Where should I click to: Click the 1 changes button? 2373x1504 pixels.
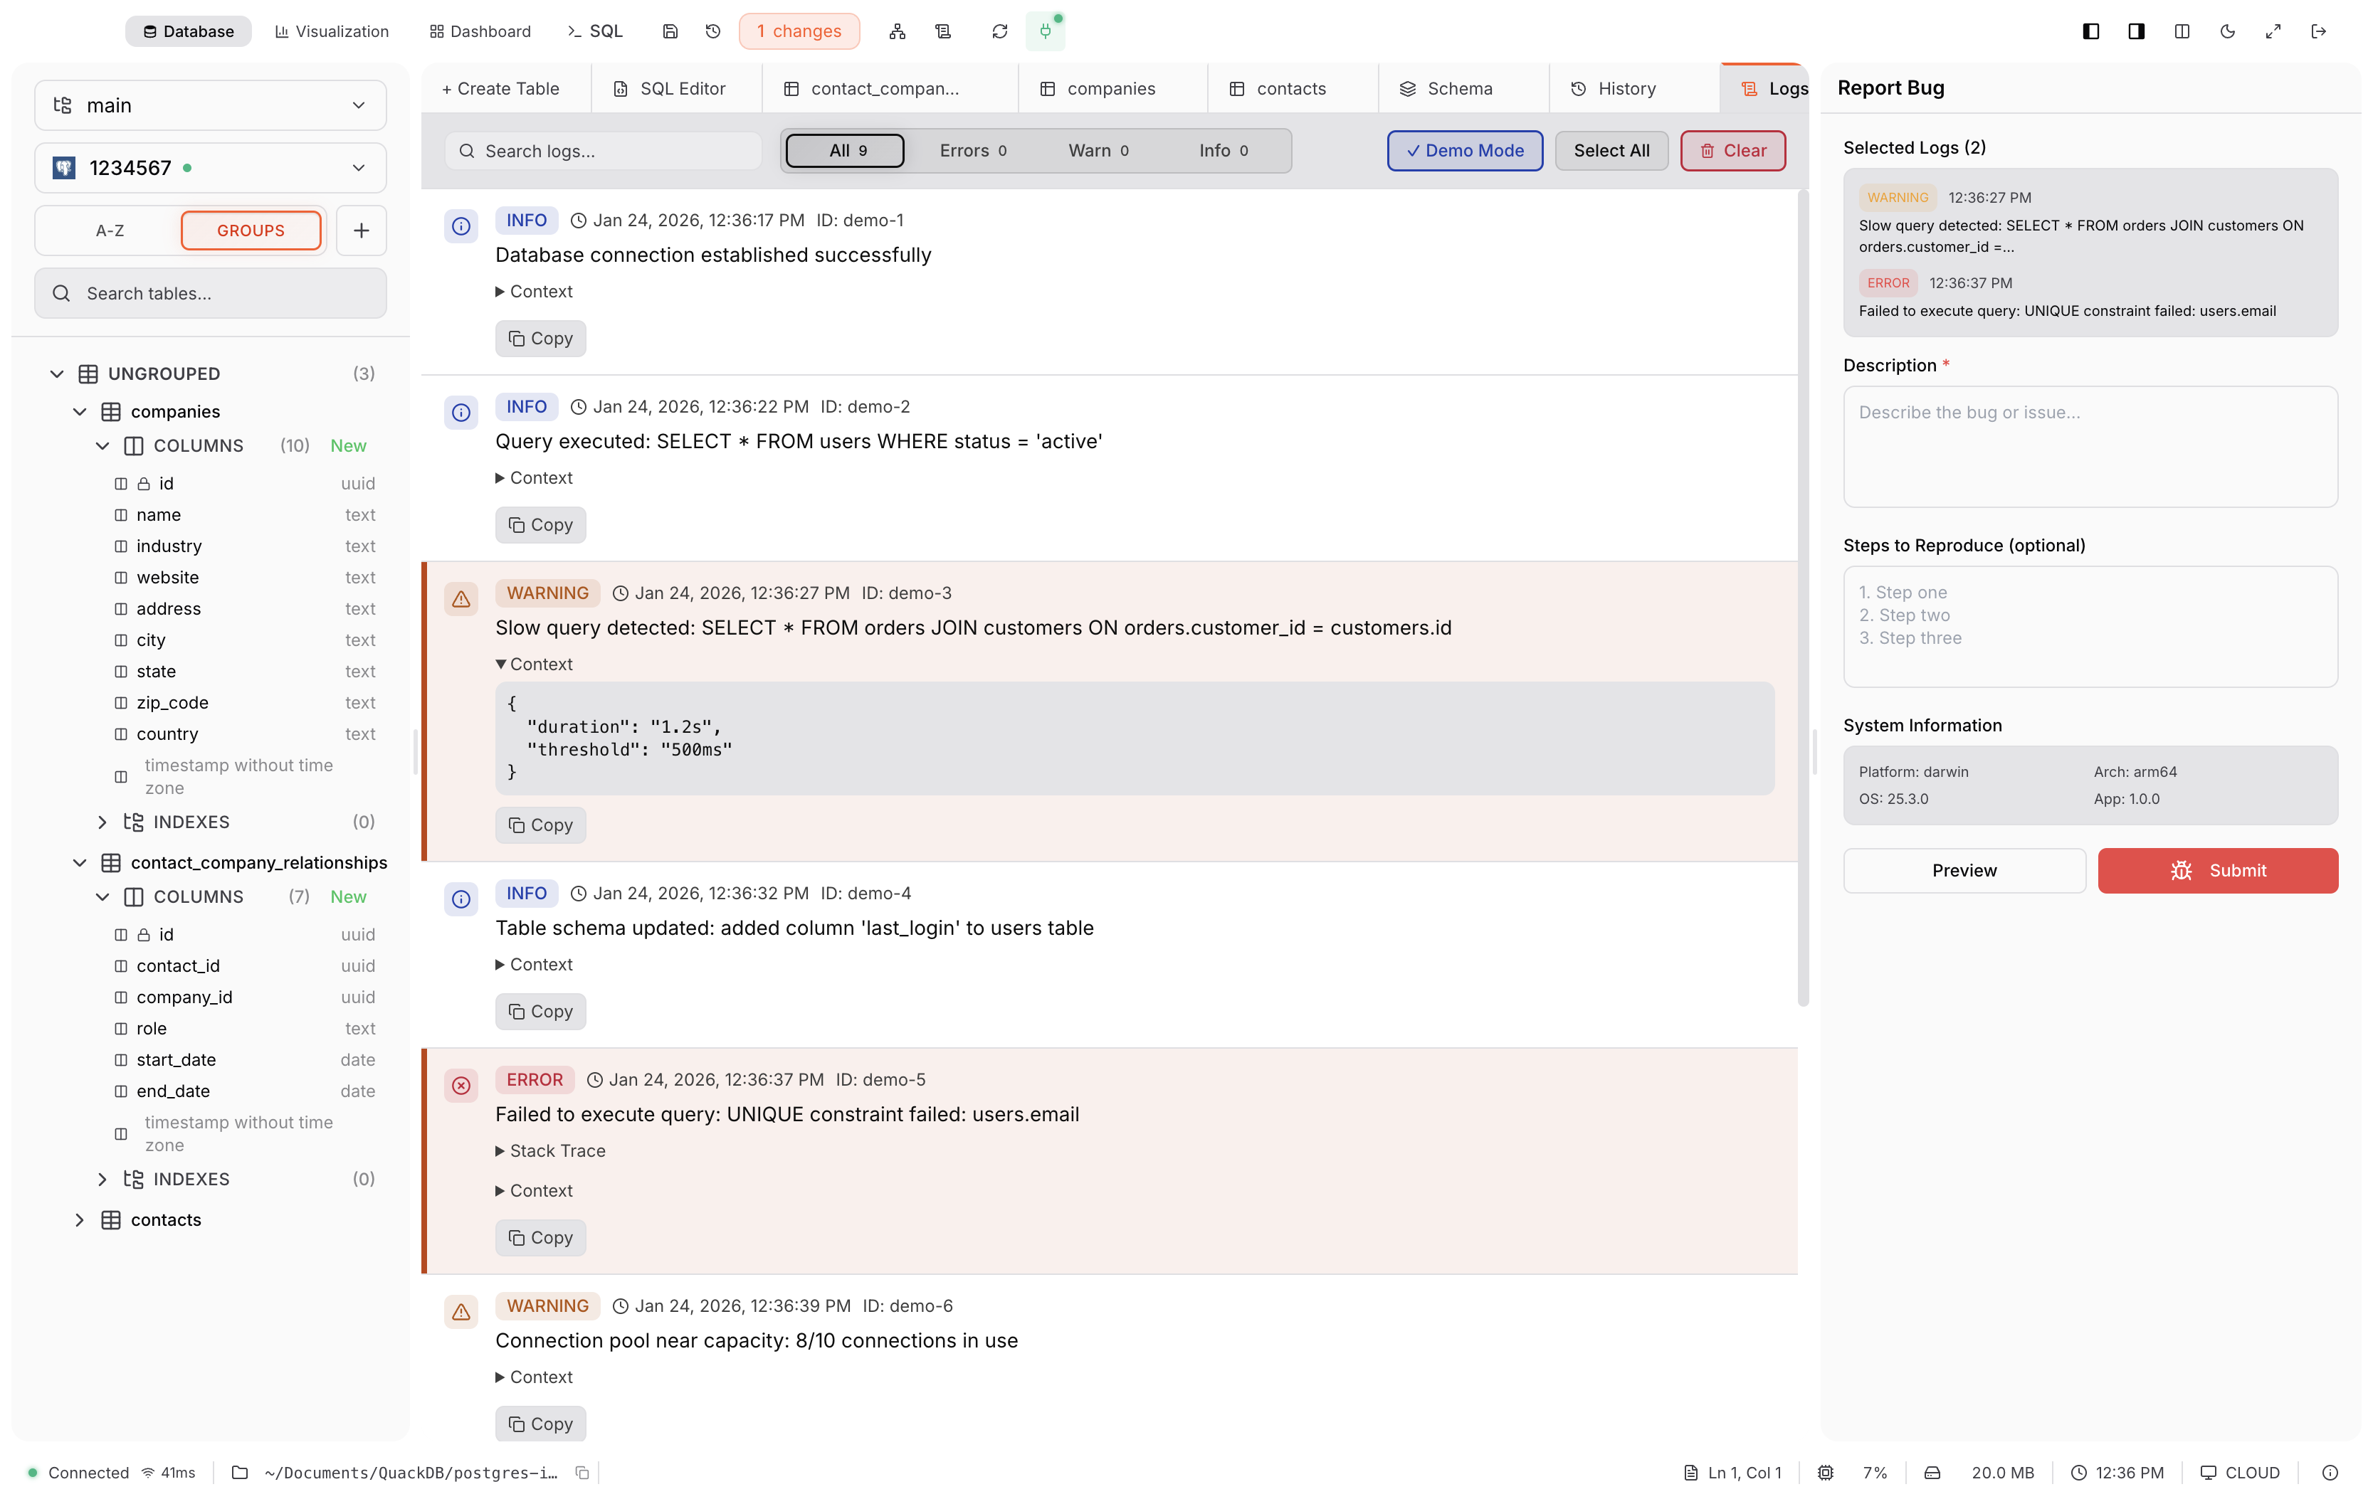click(x=799, y=31)
